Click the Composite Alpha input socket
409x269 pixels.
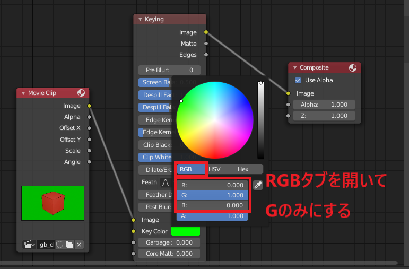pyautogui.click(x=288, y=105)
